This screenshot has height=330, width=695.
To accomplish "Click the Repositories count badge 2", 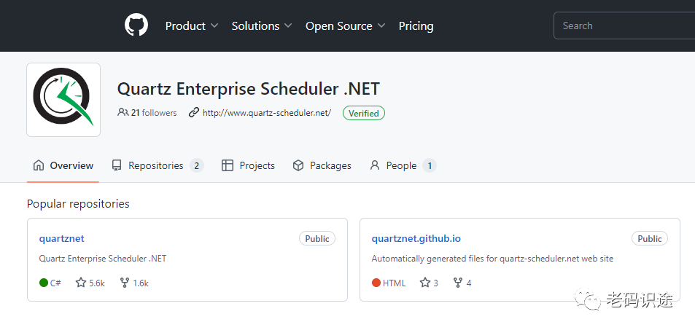I will tap(197, 165).
